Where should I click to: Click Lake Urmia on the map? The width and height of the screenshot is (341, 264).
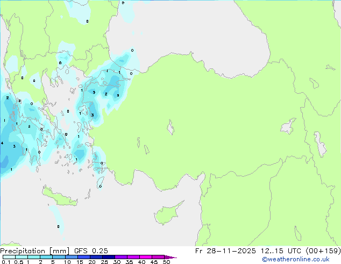point(320,144)
